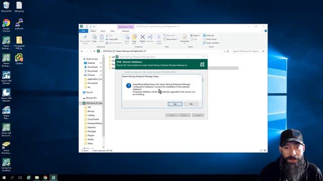Click the Explorer Back arrow

click(x=82, y=51)
